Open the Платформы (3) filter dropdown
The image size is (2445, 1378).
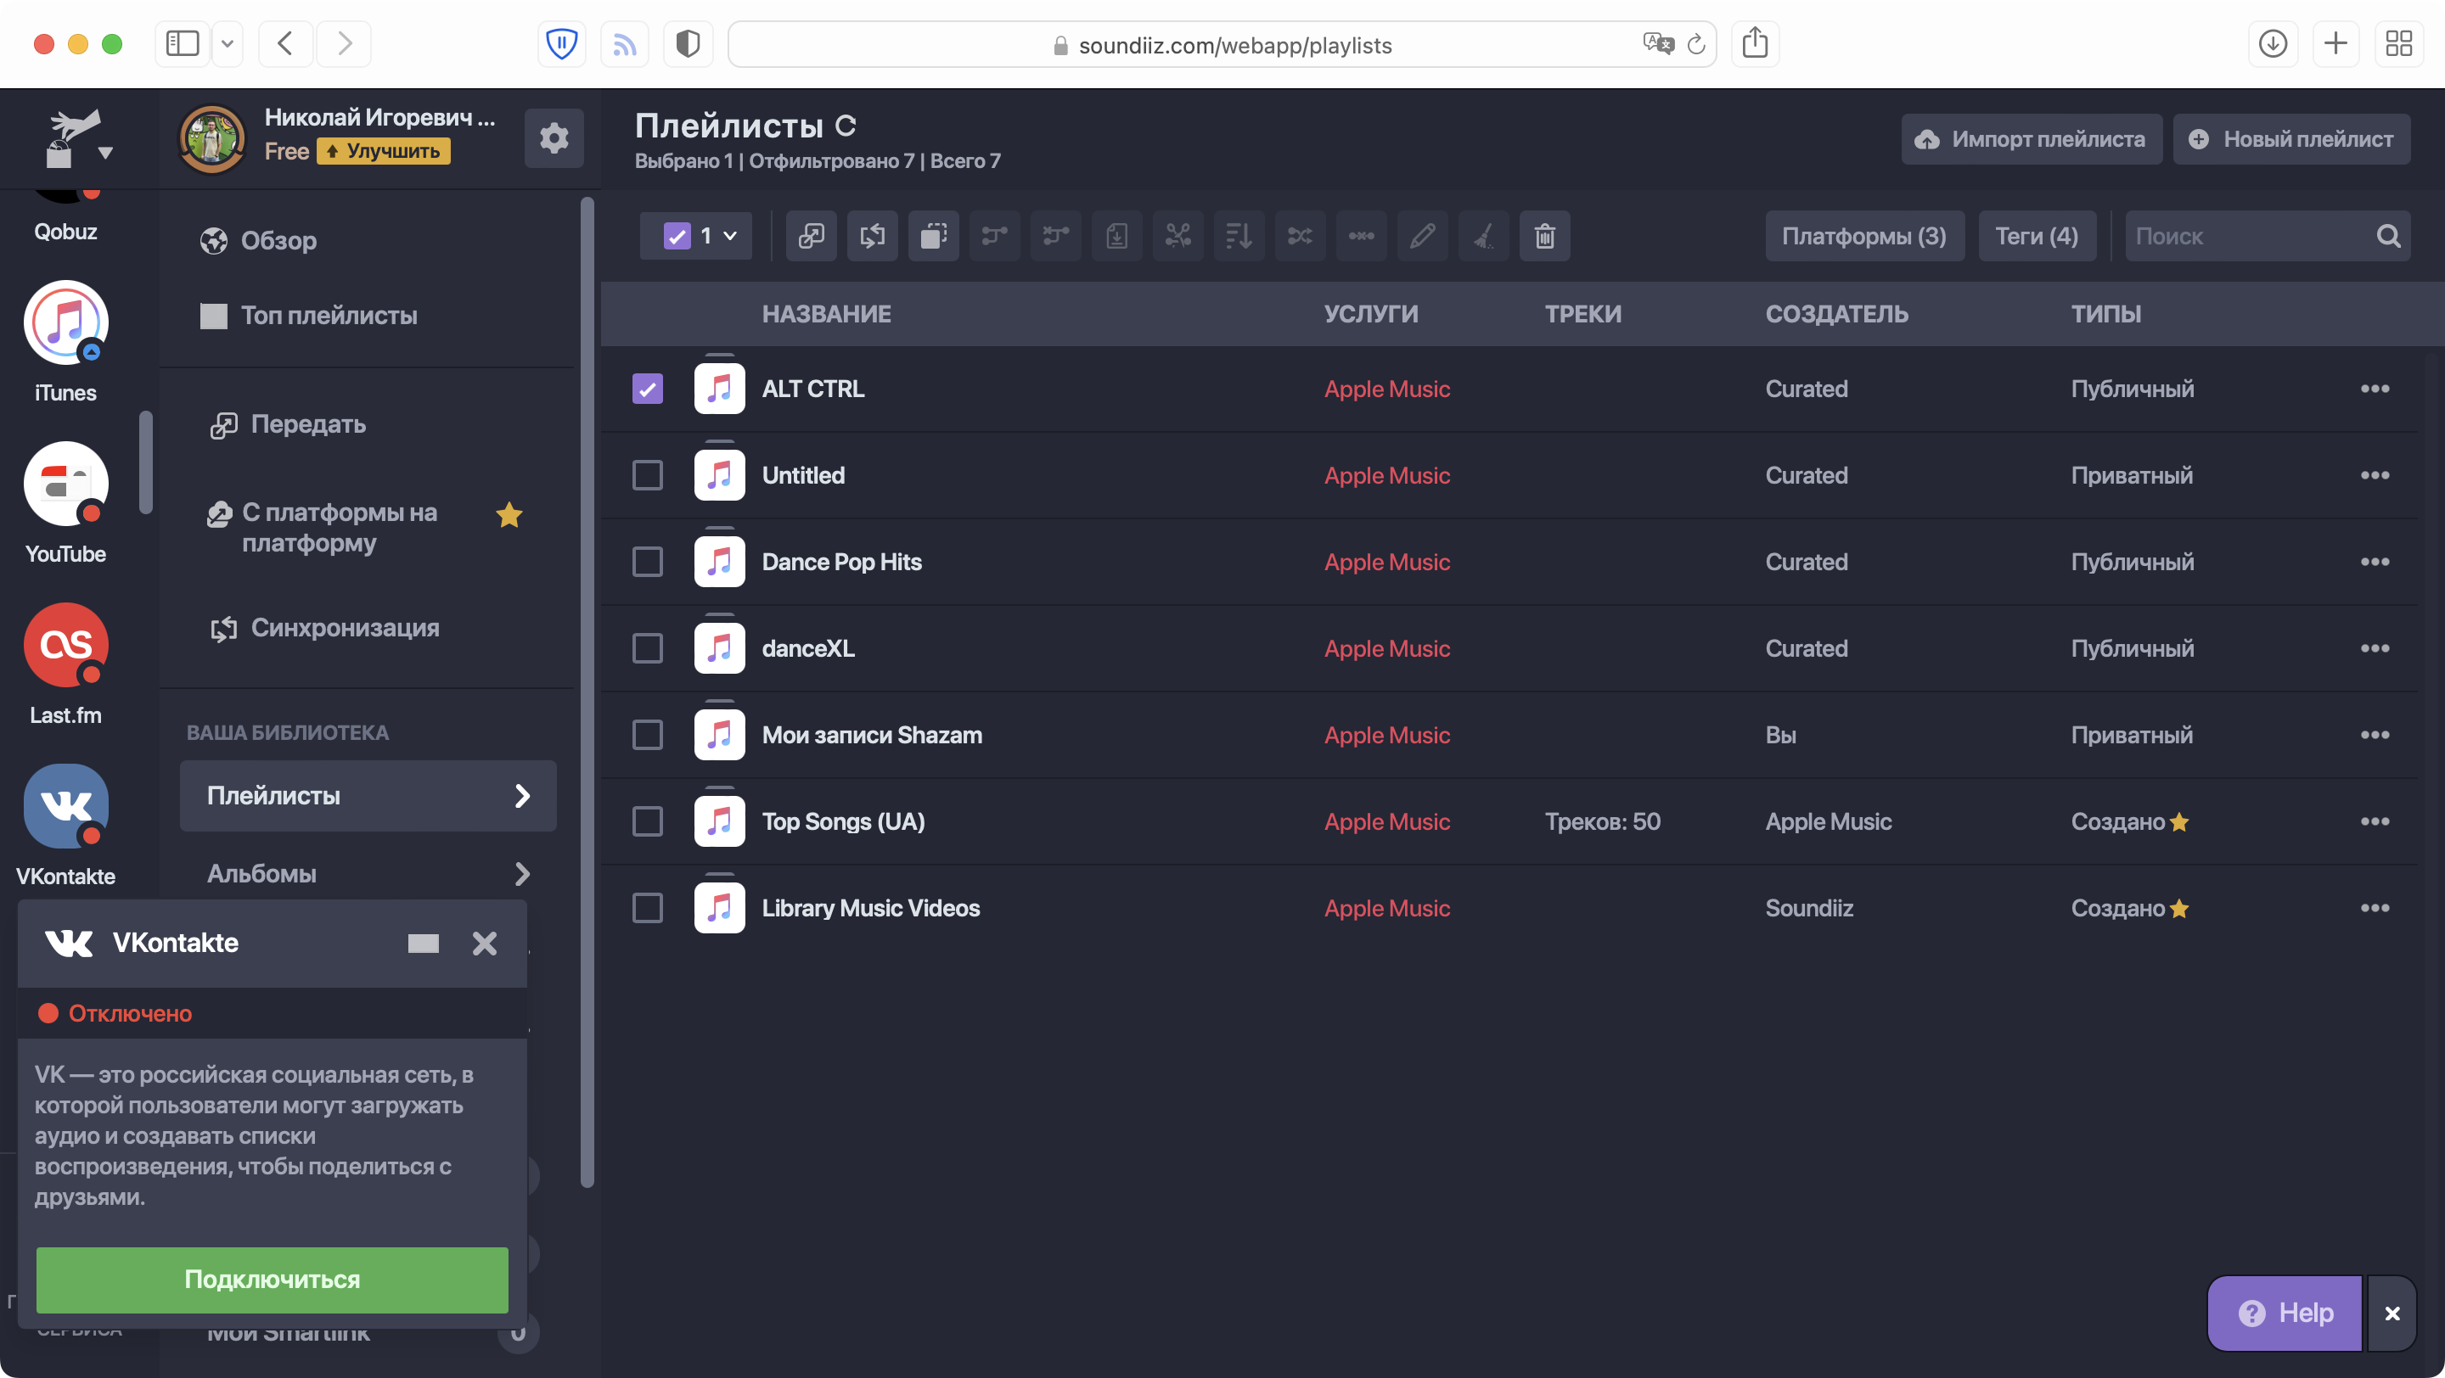point(1864,236)
